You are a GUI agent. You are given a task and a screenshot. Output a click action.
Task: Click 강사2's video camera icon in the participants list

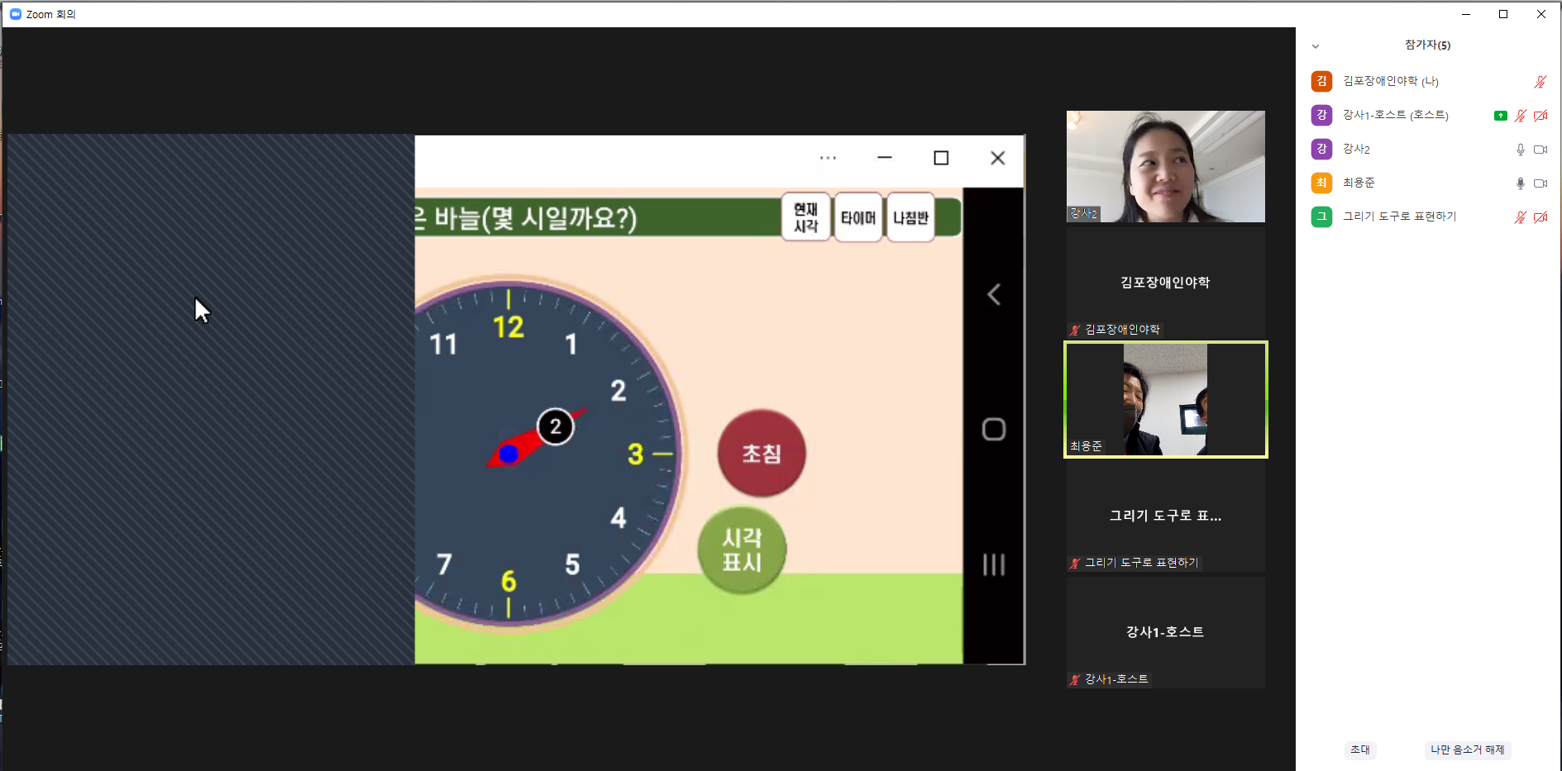tap(1541, 150)
